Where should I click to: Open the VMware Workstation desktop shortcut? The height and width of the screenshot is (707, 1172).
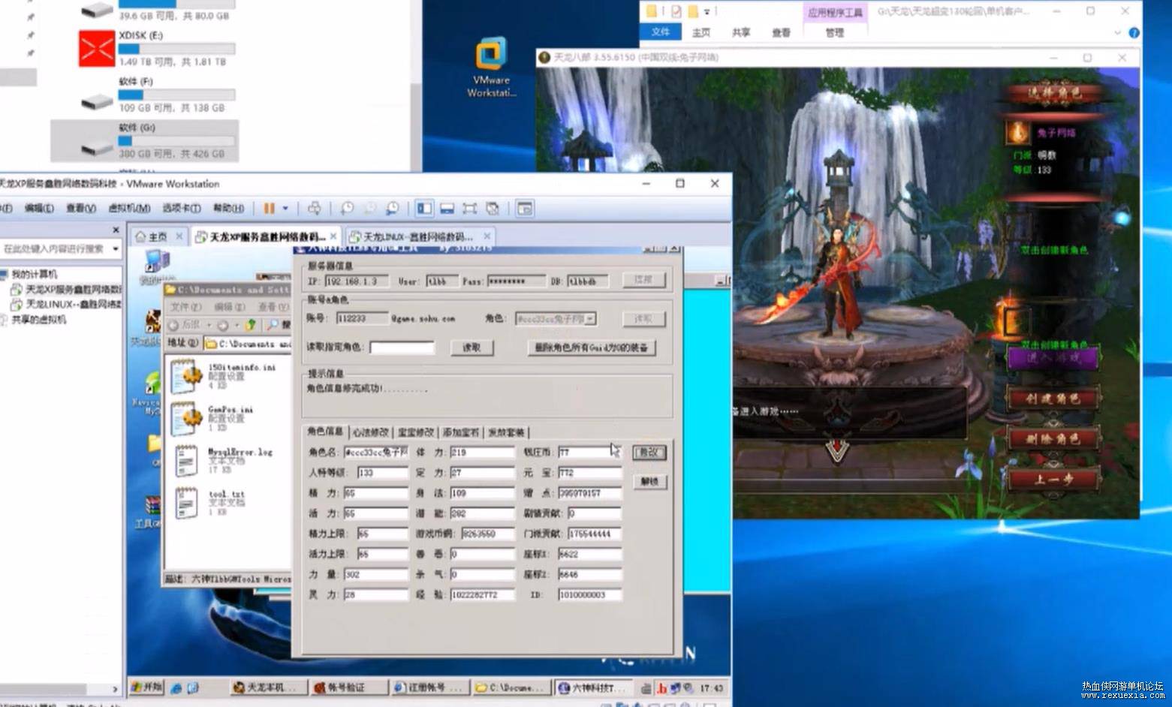point(491,68)
